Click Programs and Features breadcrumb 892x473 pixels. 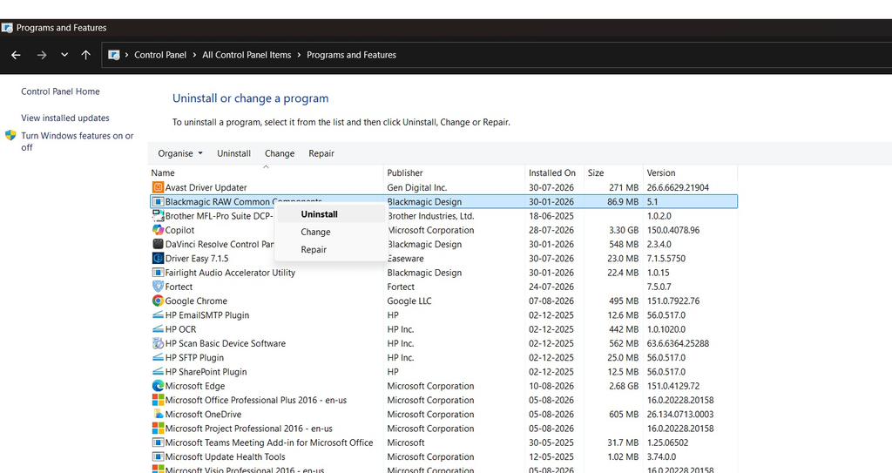point(352,55)
